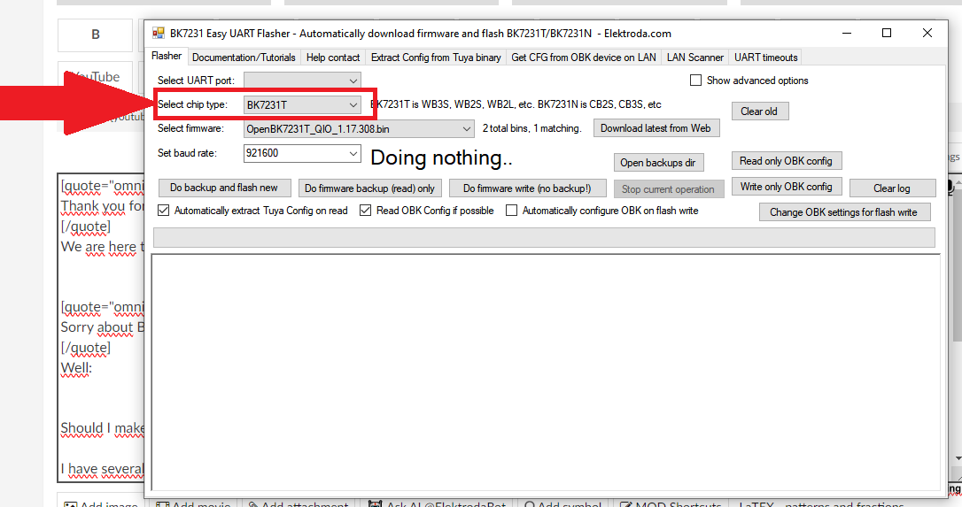This screenshot has height=507, width=962.
Task: Click Do firmware backup (read) only button
Action: tap(370, 188)
